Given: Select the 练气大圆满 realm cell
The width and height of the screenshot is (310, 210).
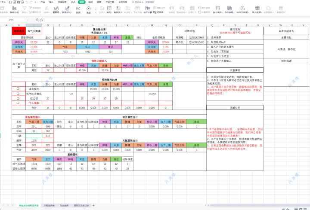Looking at the screenshot, I should click(34, 31).
